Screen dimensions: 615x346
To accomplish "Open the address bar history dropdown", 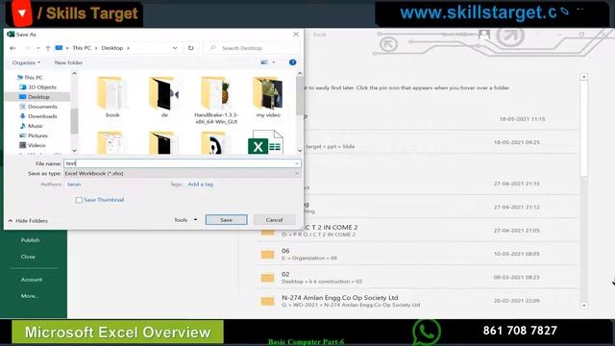I will pyautogui.click(x=175, y=48).
